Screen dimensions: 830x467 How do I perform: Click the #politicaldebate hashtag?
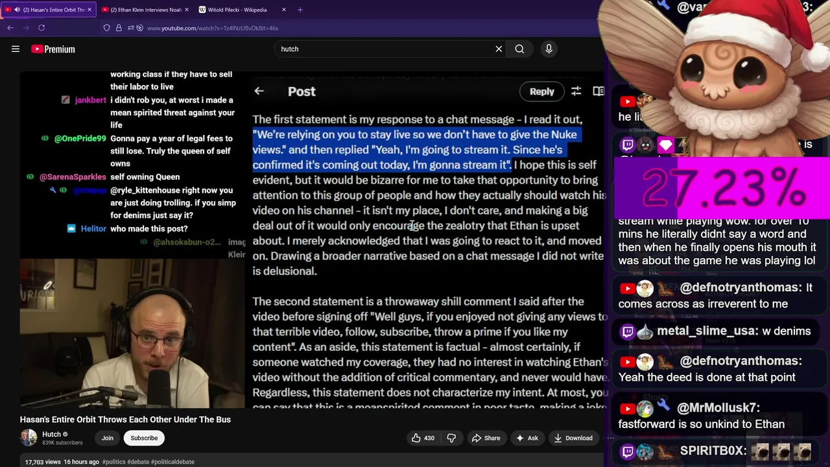172,462
